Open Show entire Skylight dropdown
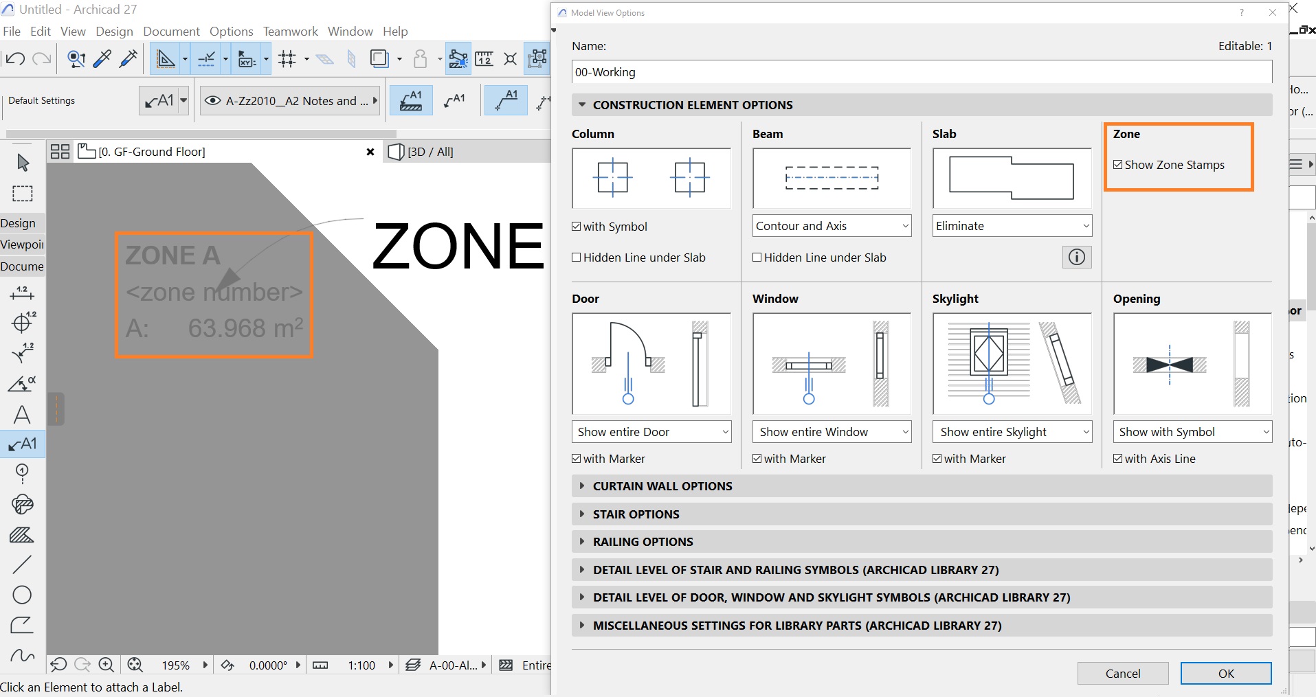This screenshot has height=697, width=1316. [x=1012, y=432]
